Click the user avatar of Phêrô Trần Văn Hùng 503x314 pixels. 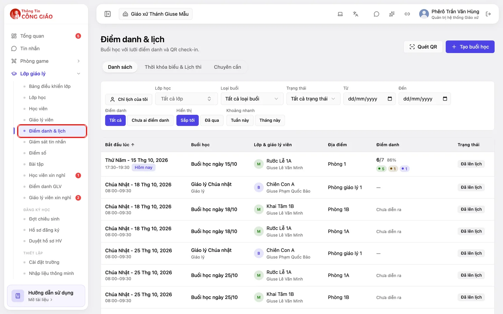pos(424,14)
